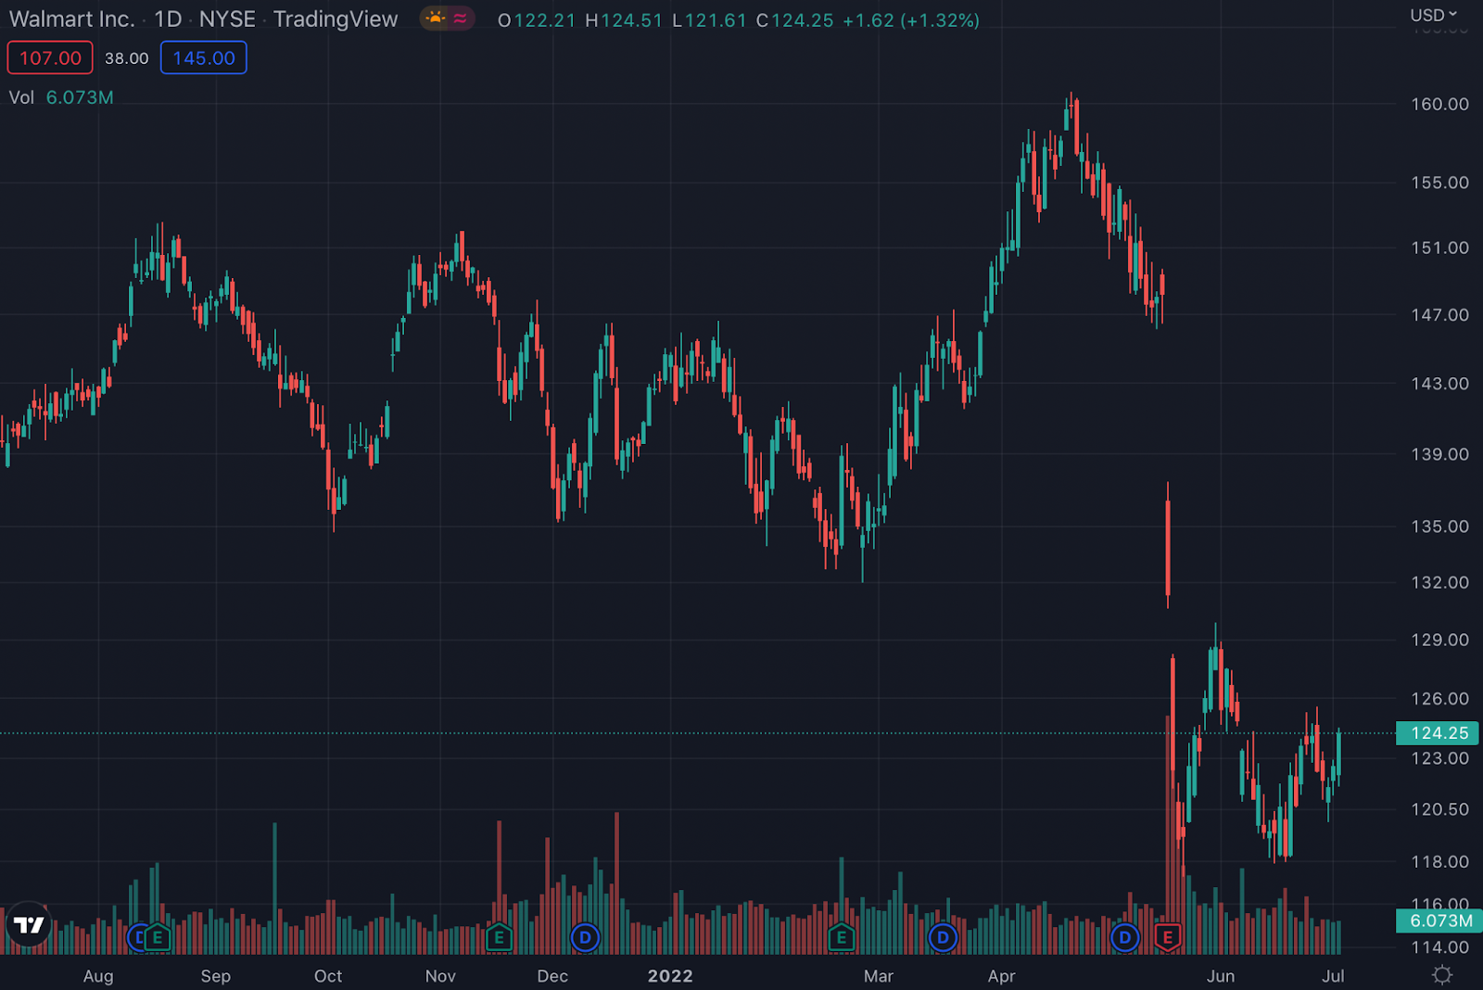Click the current price label 124.25 on axis
Screen dimensions: 1483x990
coord(1438,733)
